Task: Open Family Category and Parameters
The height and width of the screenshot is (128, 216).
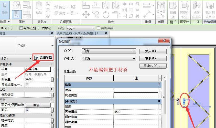Action: [27, 5]
